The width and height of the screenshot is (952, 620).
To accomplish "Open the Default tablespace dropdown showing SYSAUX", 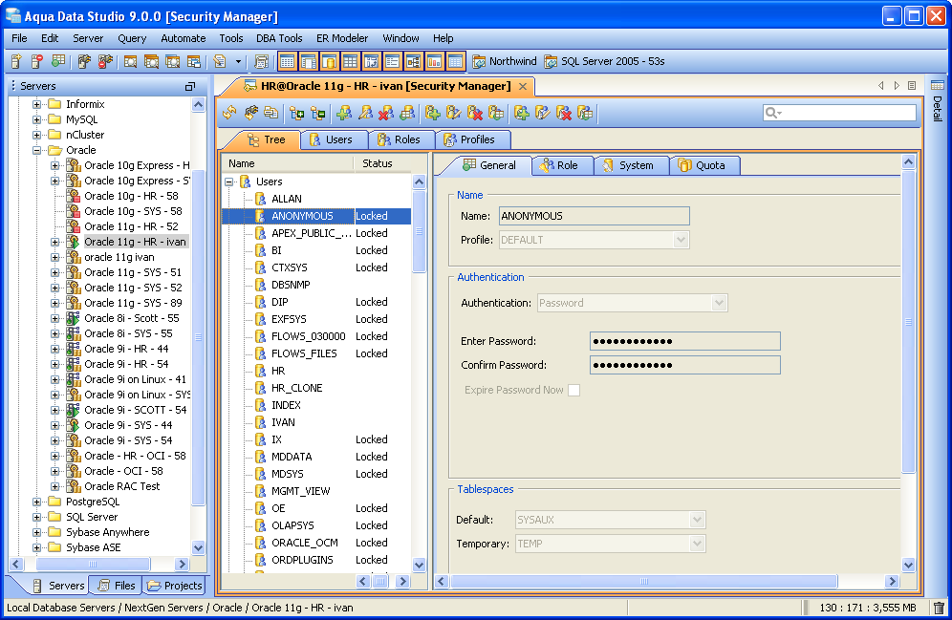I will [x=697, y=520].
